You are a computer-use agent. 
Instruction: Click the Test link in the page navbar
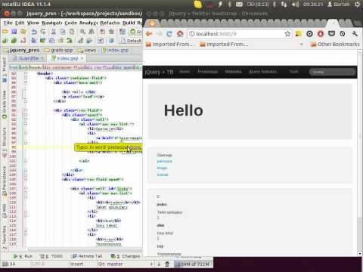(x=293, y=72)
